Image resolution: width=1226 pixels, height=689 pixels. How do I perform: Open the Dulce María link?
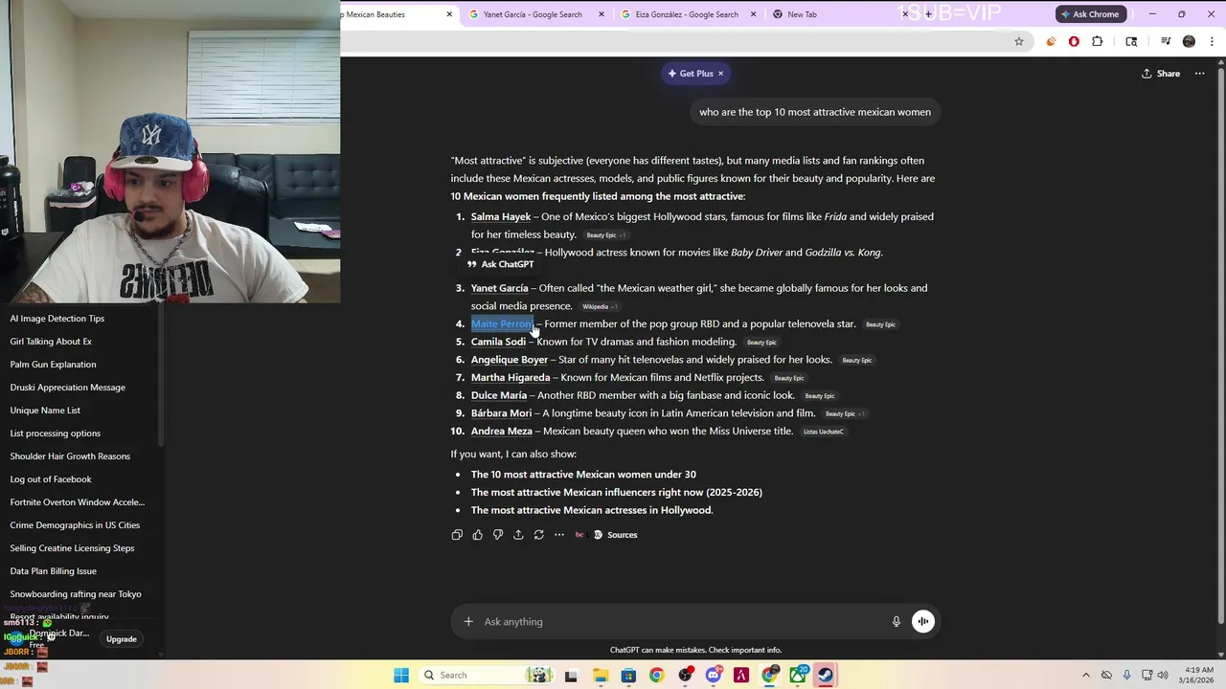pos(499,395)
